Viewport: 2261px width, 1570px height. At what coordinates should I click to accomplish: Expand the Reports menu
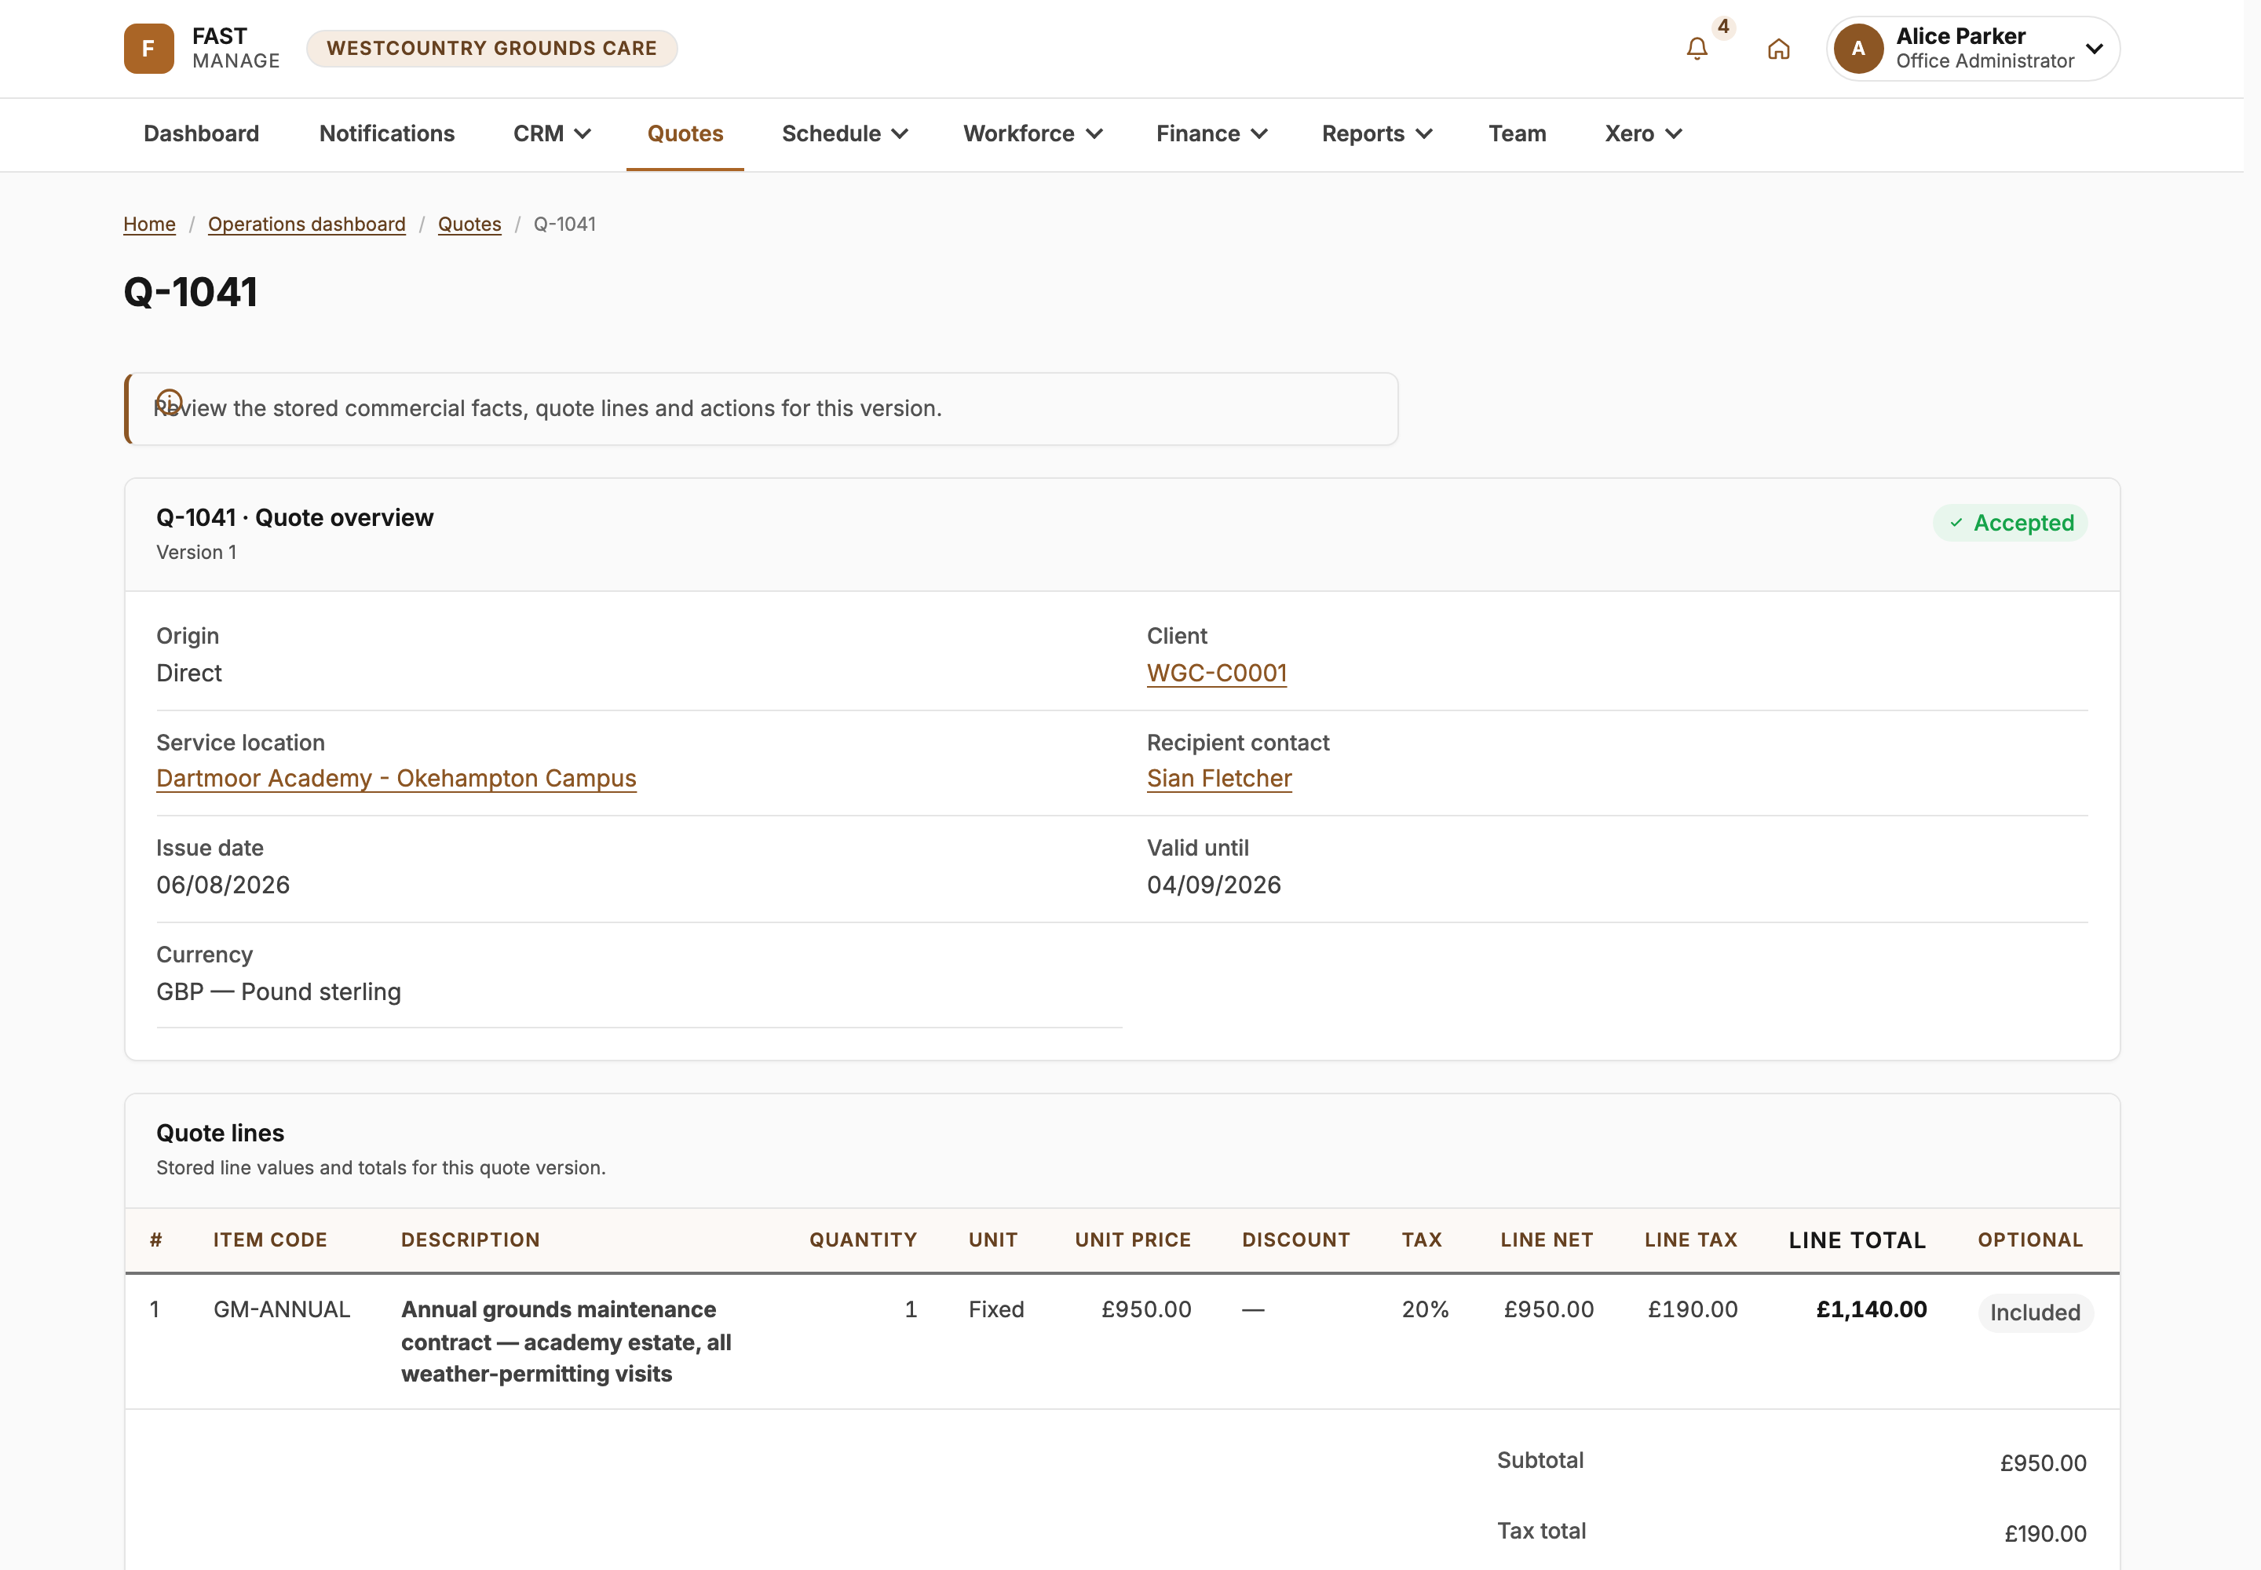(x=1376, y=133)
